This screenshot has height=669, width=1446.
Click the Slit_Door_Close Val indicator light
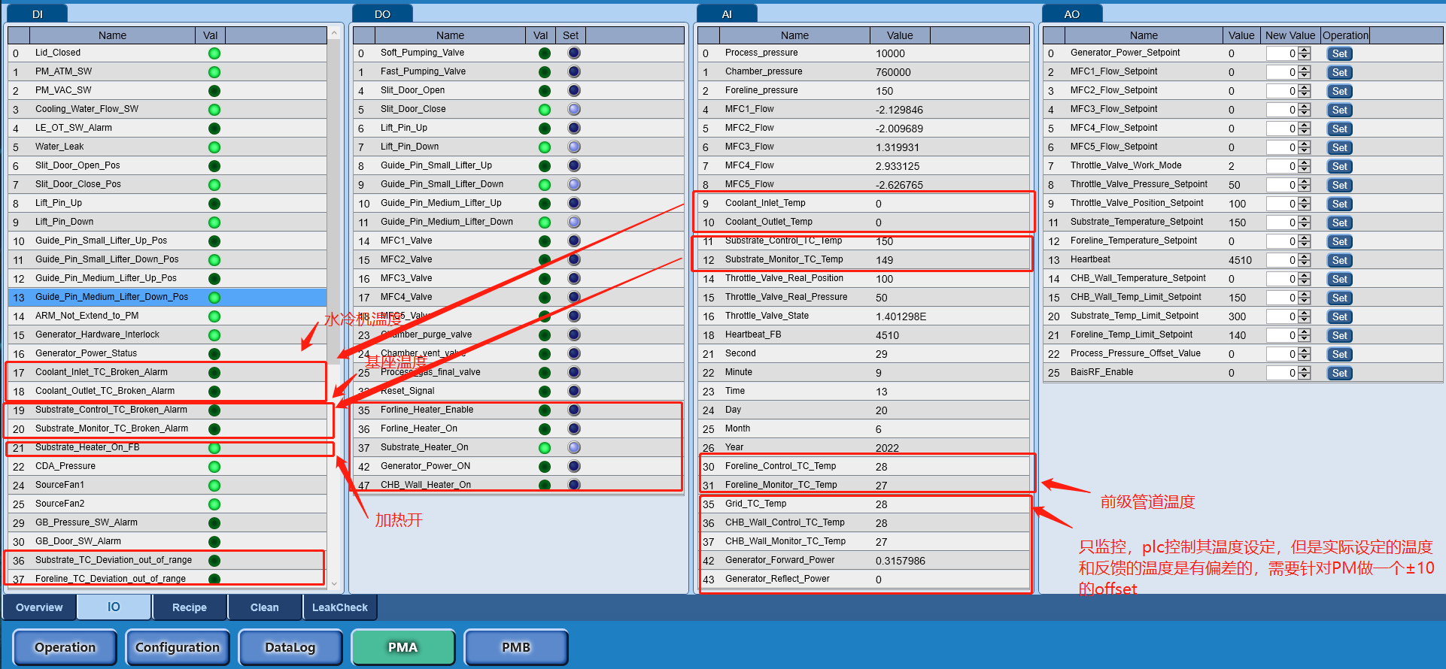coord(545,110)
